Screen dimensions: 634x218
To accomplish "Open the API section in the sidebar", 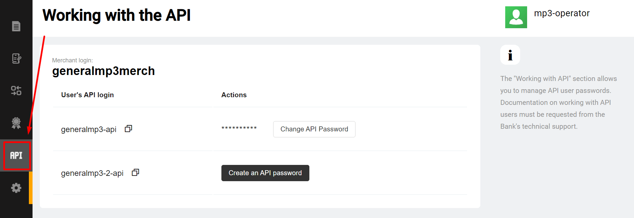I will 16,155.
